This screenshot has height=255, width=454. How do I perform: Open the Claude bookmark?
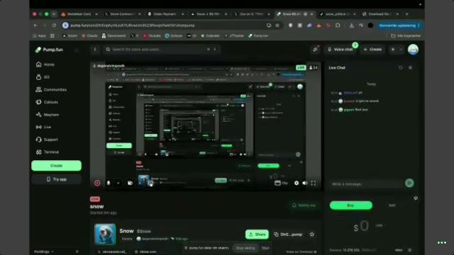point(89,36)
